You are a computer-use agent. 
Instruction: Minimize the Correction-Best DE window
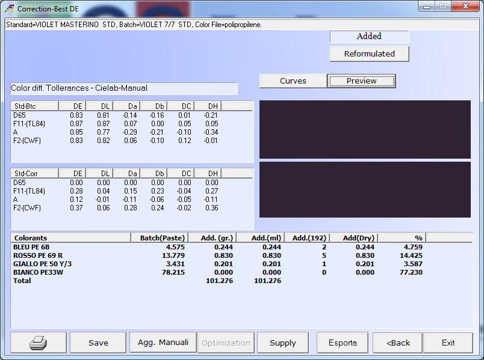click(x=427, y=7)
